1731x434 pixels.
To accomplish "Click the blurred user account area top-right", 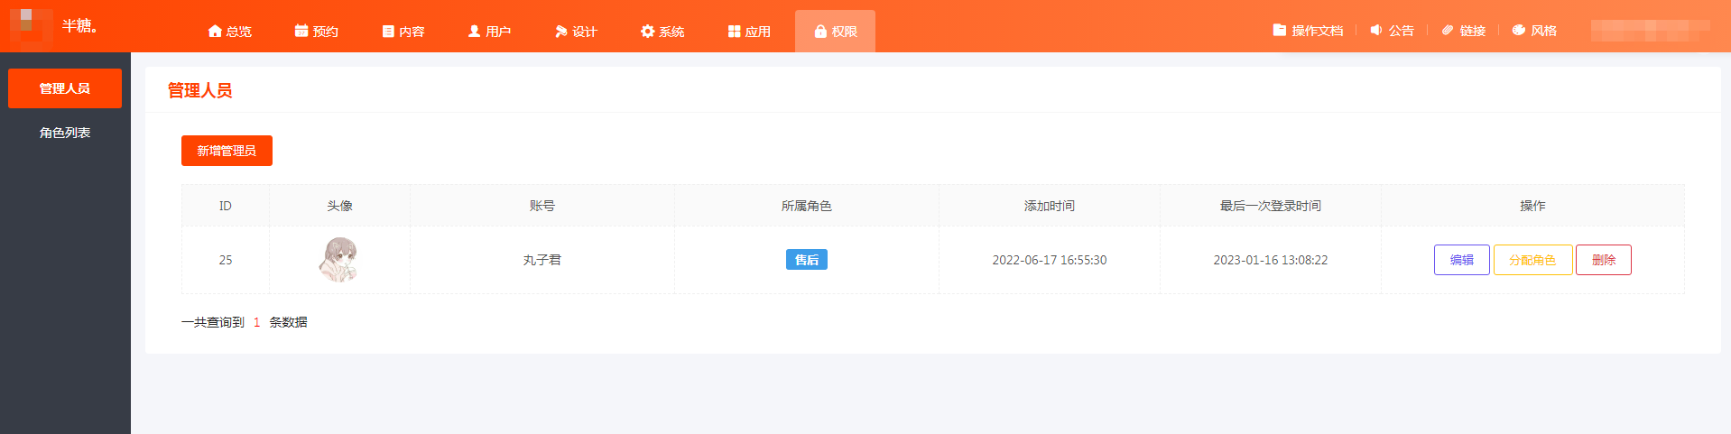I will coord(1650,30).
